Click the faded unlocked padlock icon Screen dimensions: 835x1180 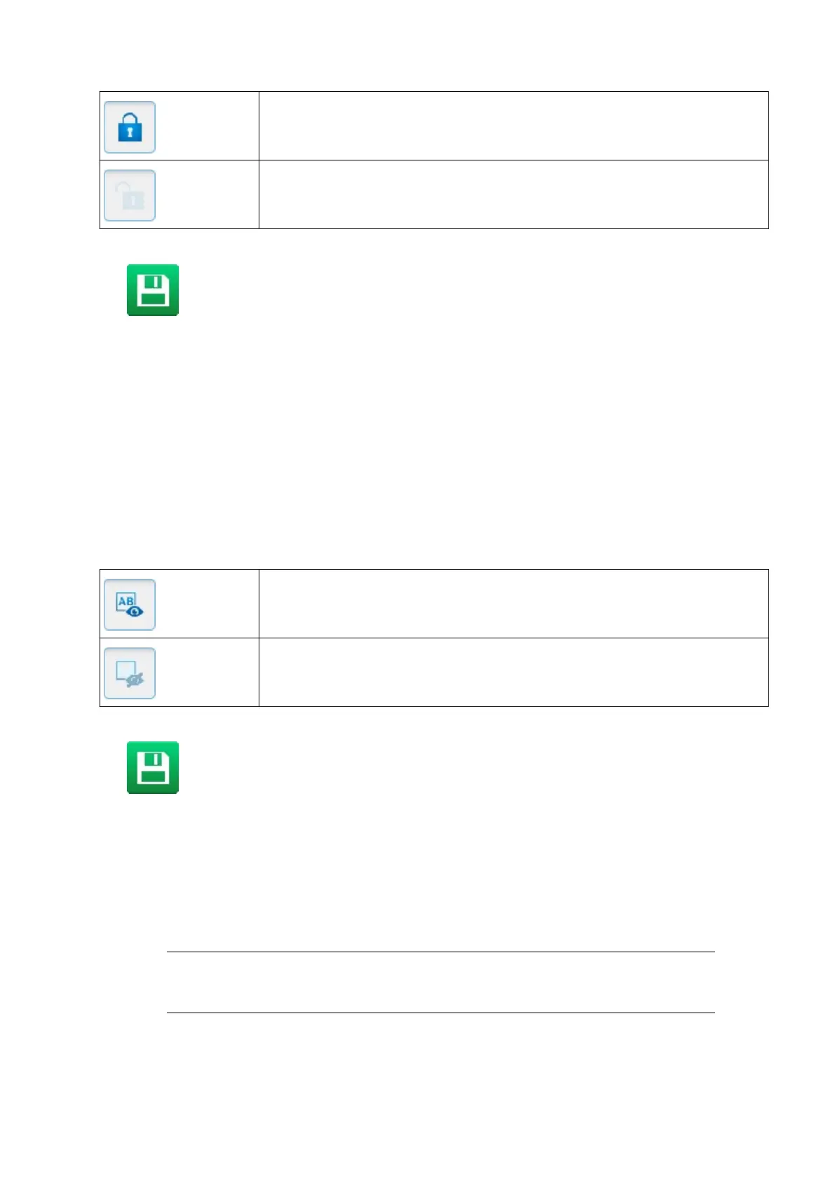point(130,195)
